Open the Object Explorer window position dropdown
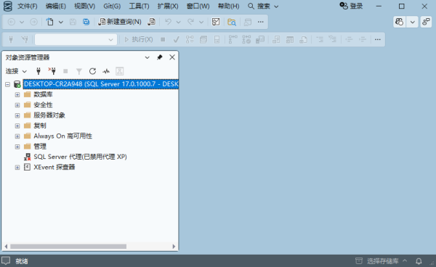Viewport: 436px width, 267px height. tap(147, 57)
